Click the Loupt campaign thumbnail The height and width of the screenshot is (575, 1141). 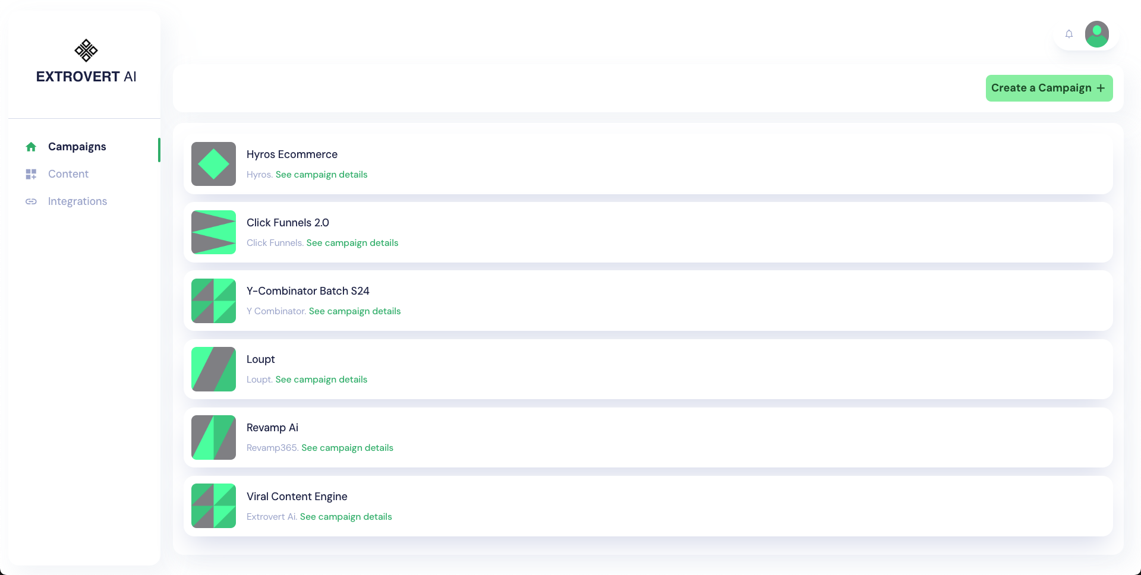[213, 369]
